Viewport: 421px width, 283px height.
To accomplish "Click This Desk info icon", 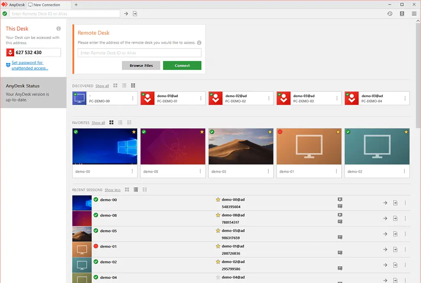I will coord(59,29).
